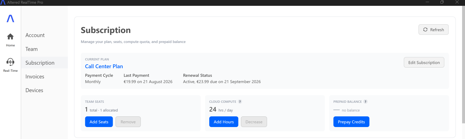Refresh the subscription details
The height and width of the screenshot is (139, 465).
[x=433, y=29]
